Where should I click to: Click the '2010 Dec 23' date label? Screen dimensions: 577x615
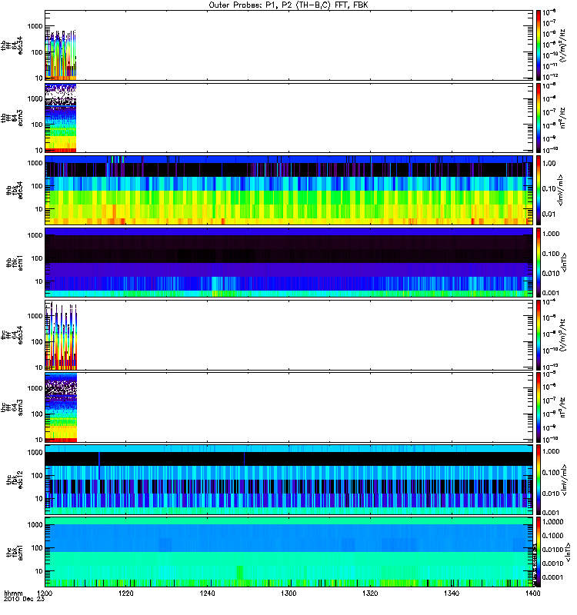coord(24,599)
